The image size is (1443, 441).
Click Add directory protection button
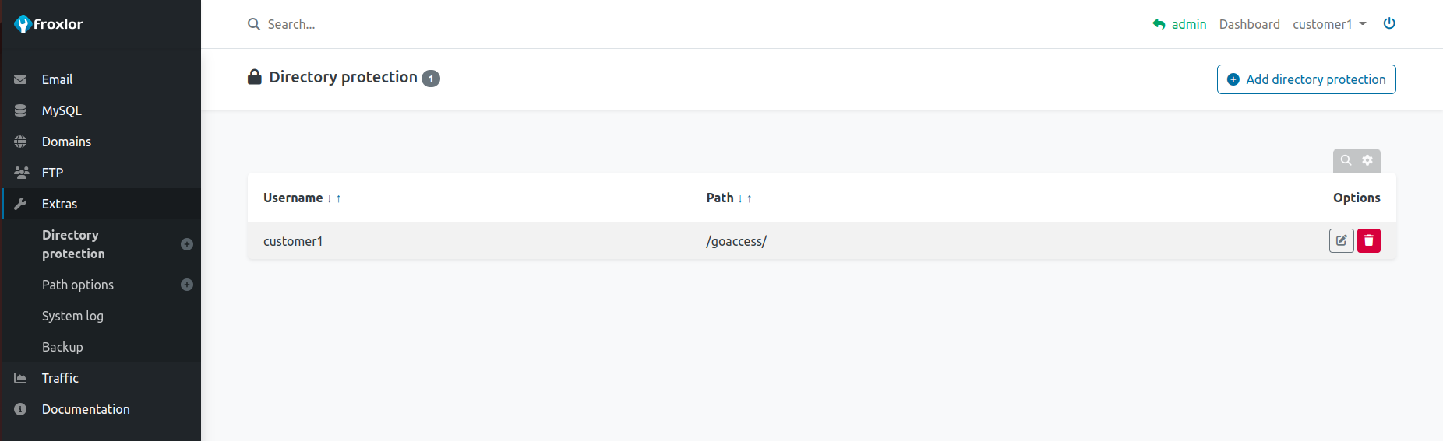(1306, 79)
